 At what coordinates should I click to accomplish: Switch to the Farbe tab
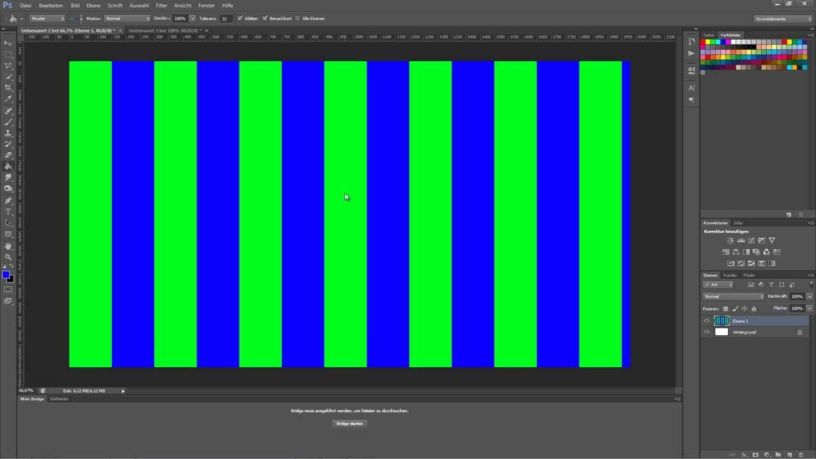tap(708, 35)
